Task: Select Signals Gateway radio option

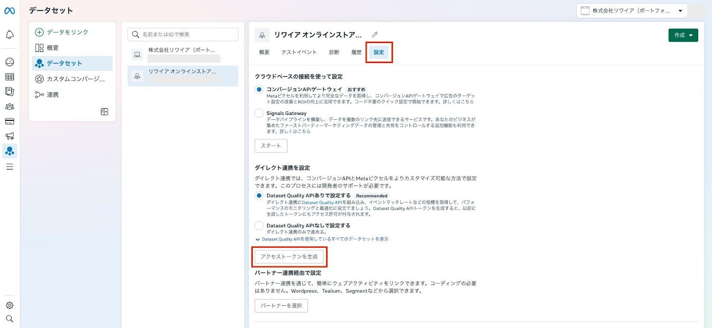Action: [x=259, y=113]
